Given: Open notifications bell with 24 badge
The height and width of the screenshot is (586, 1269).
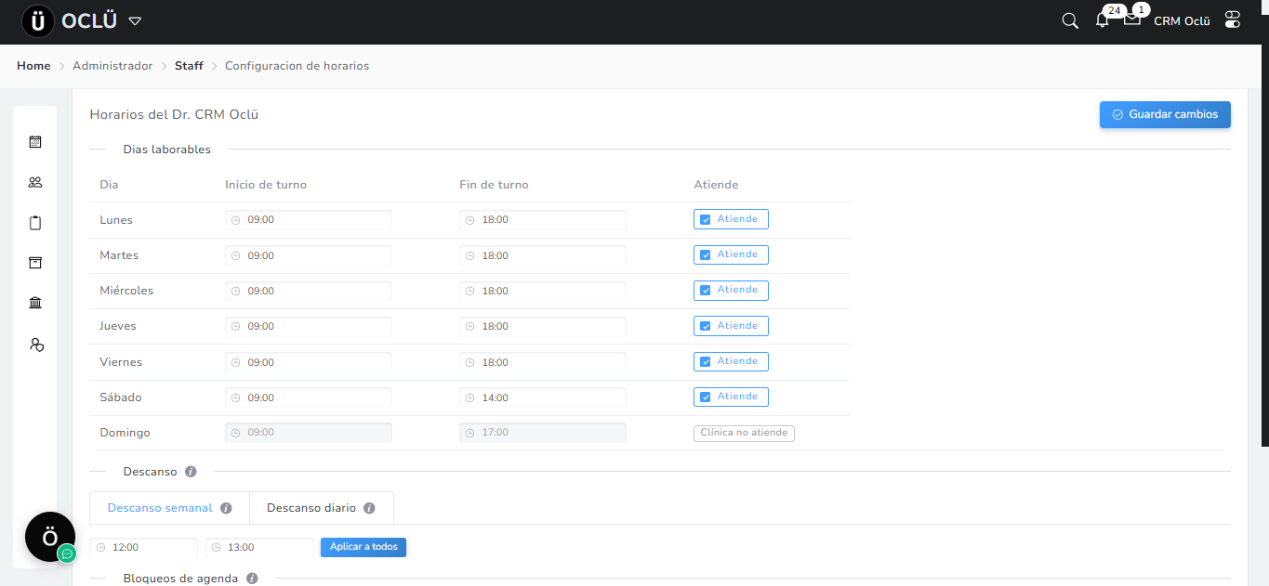Looking at the screenshot, I should (1103, 20).
